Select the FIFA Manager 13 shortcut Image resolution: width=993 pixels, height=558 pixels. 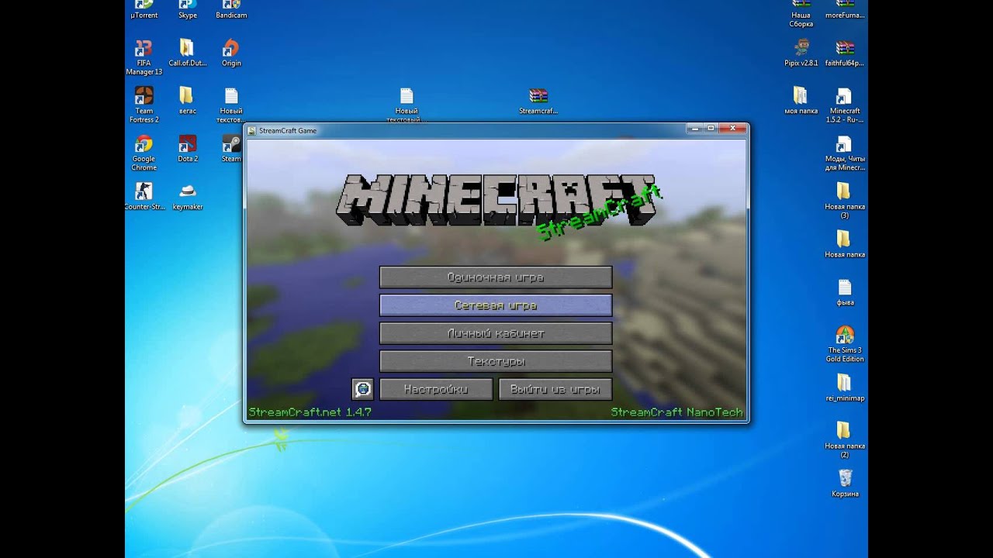pos(144,57)
